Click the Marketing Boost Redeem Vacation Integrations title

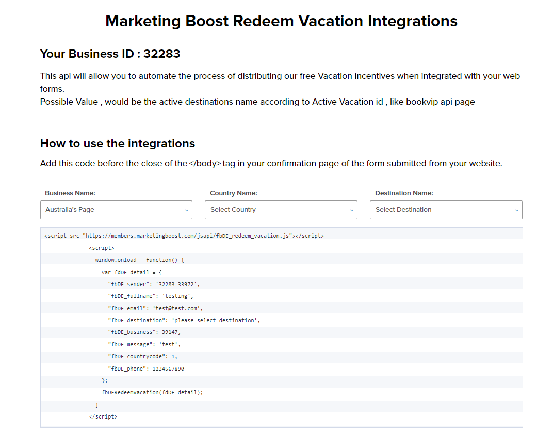tap(281, 21)
